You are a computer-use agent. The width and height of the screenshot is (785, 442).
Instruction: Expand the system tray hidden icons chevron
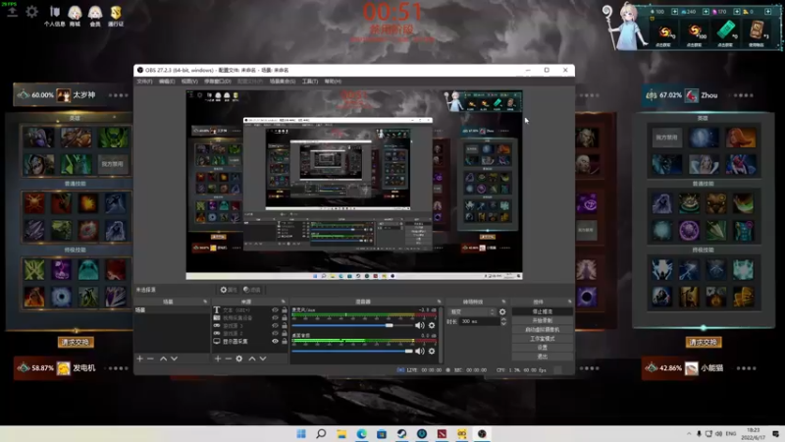point(689,433)
